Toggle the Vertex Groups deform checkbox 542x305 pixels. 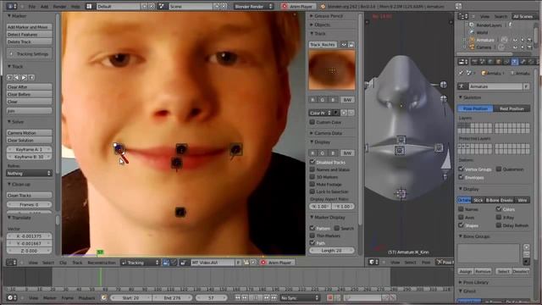[461, 169]
